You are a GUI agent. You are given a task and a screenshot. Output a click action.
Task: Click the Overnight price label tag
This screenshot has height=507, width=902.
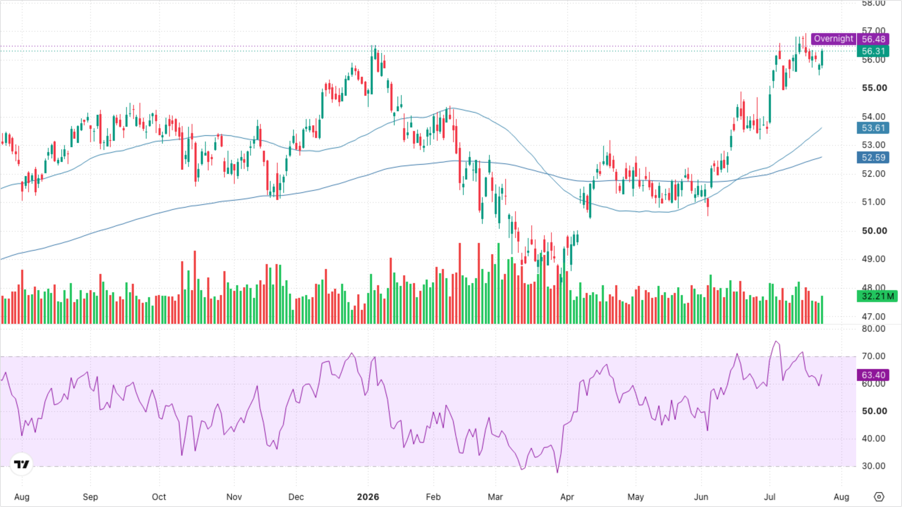(x=834, y=39)
